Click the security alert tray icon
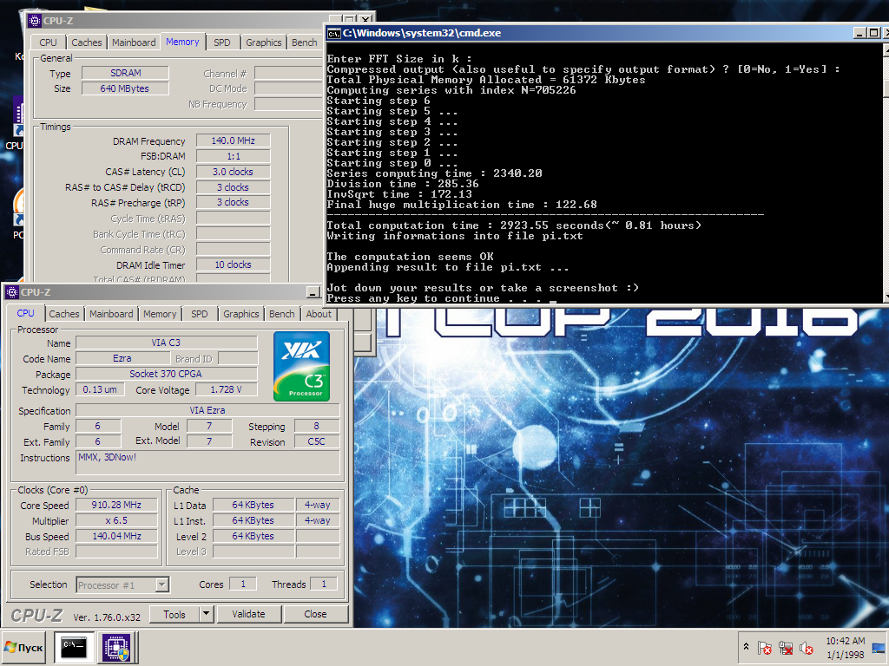 (764, 647)
